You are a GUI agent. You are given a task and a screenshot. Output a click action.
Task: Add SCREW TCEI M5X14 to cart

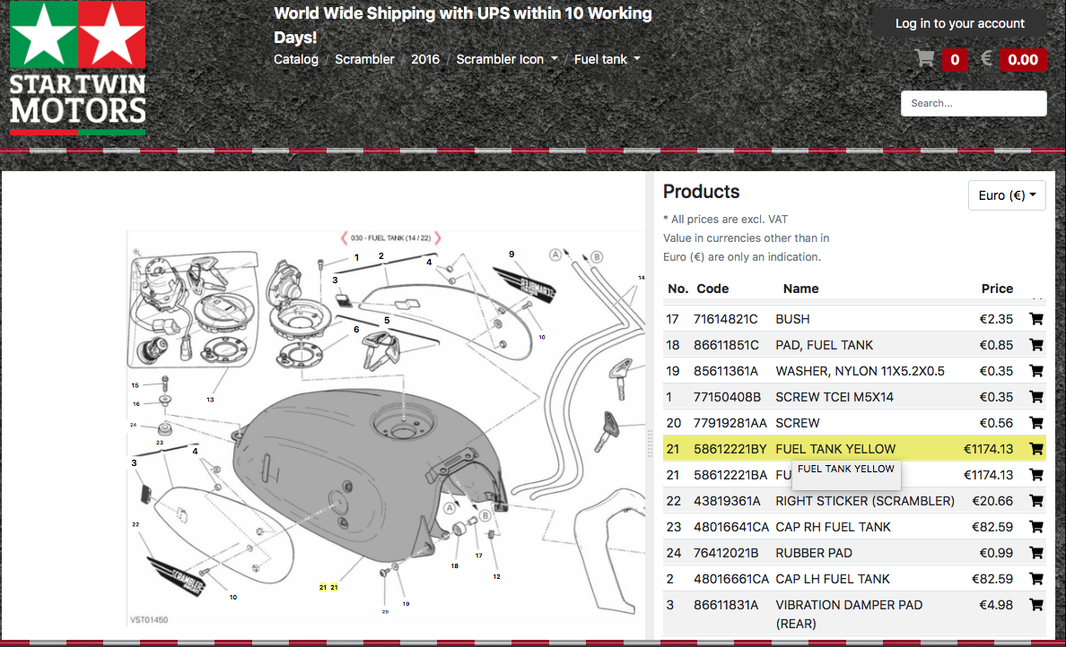point(1036,396)
